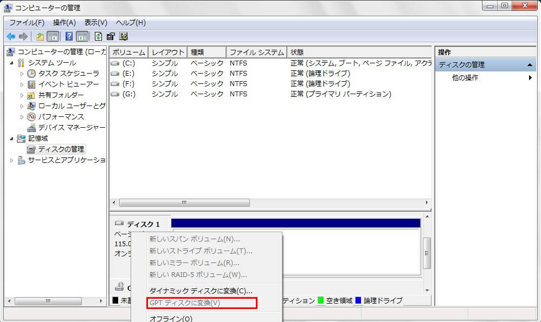Toggle the show/hide action pane icon

82,36
